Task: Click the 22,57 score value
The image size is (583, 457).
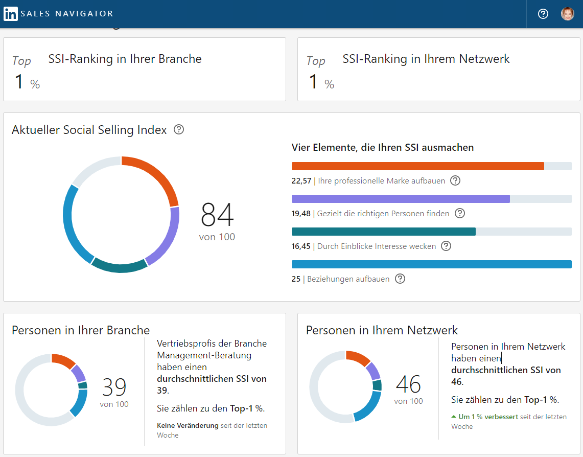Action: [x=301, y=181]
